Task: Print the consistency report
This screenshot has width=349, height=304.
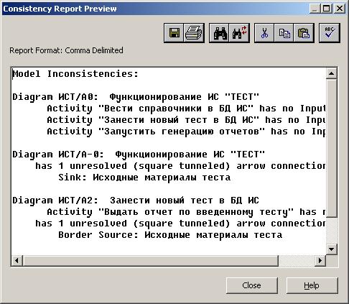Action: click(x=194, y=33)
